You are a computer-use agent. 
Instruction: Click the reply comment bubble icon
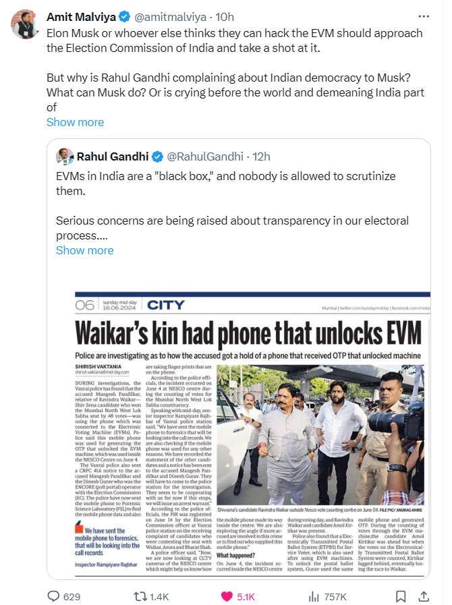point(53,596)
